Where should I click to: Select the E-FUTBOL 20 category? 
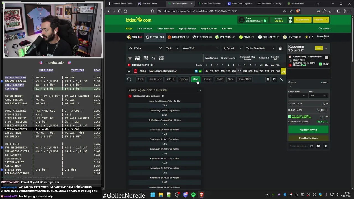[x=202, y=37]
